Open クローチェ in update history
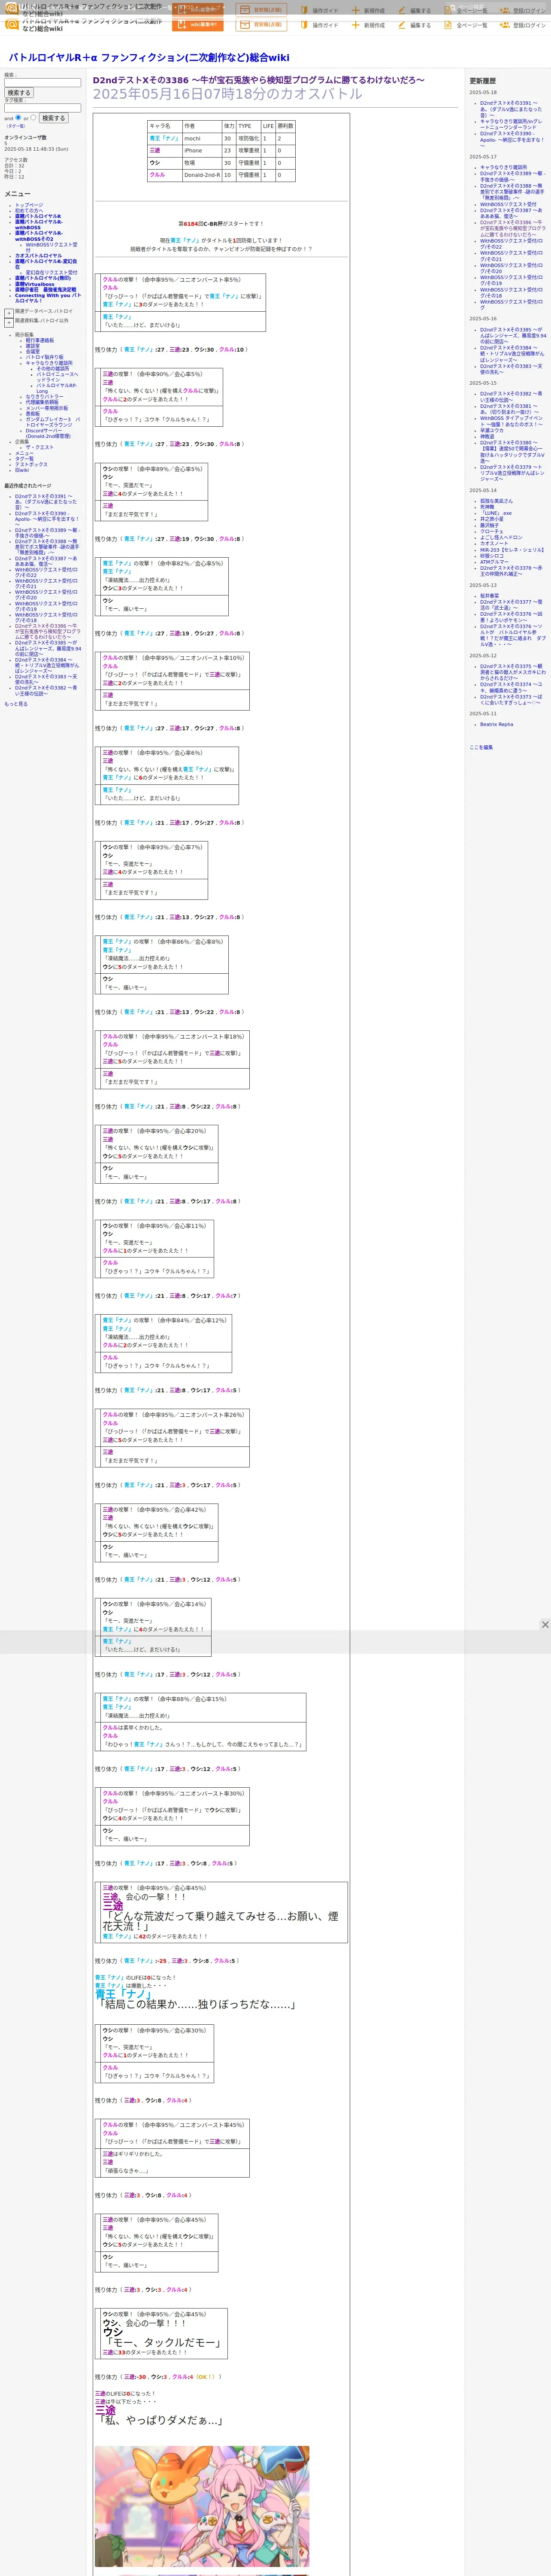Screen dimensions: 551x2576 point(492,531)
